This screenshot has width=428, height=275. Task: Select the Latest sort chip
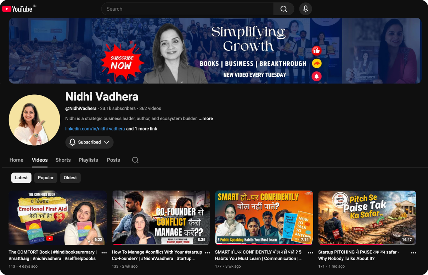point(21,178)
